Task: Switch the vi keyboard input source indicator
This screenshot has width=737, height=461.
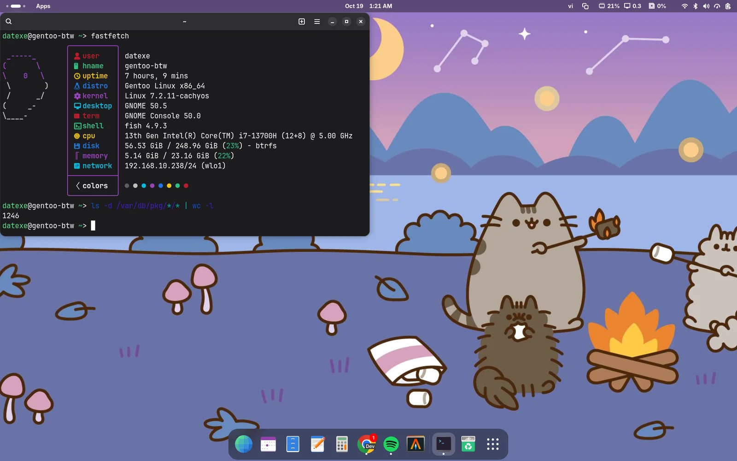Action: pos(570,6)
